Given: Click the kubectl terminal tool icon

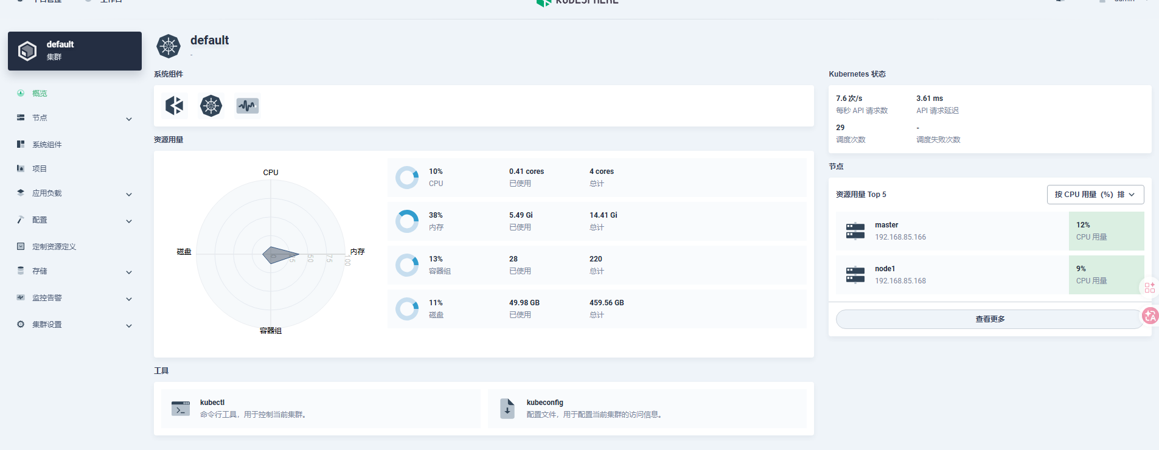Looking at the screenshot, I should point(181,409).
